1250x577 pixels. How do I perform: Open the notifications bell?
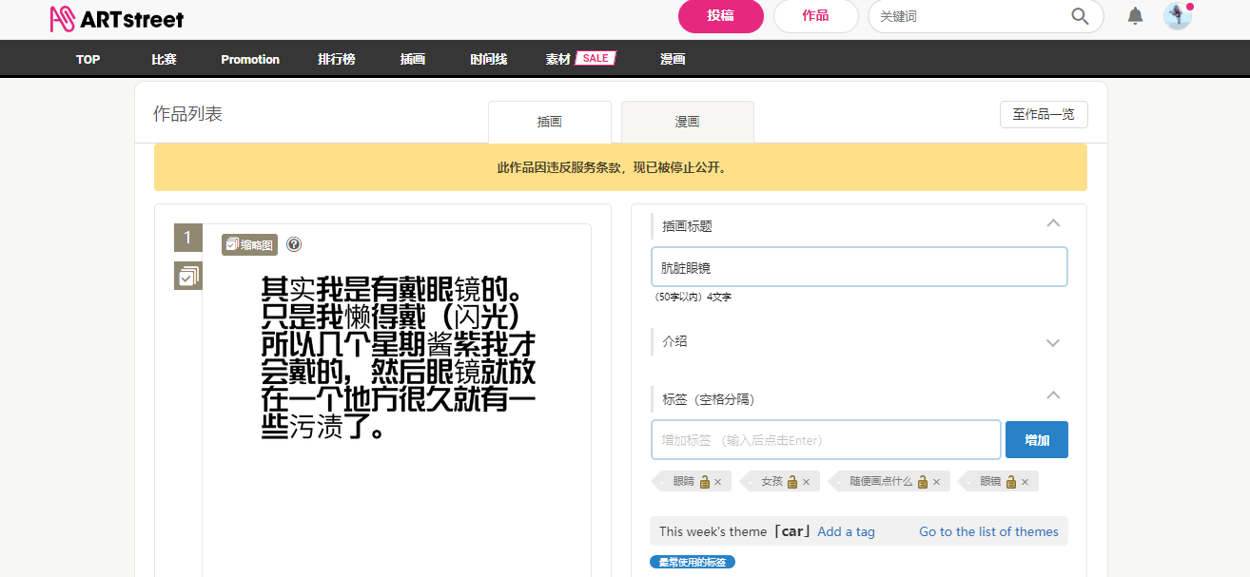(x=1135, y=16)
